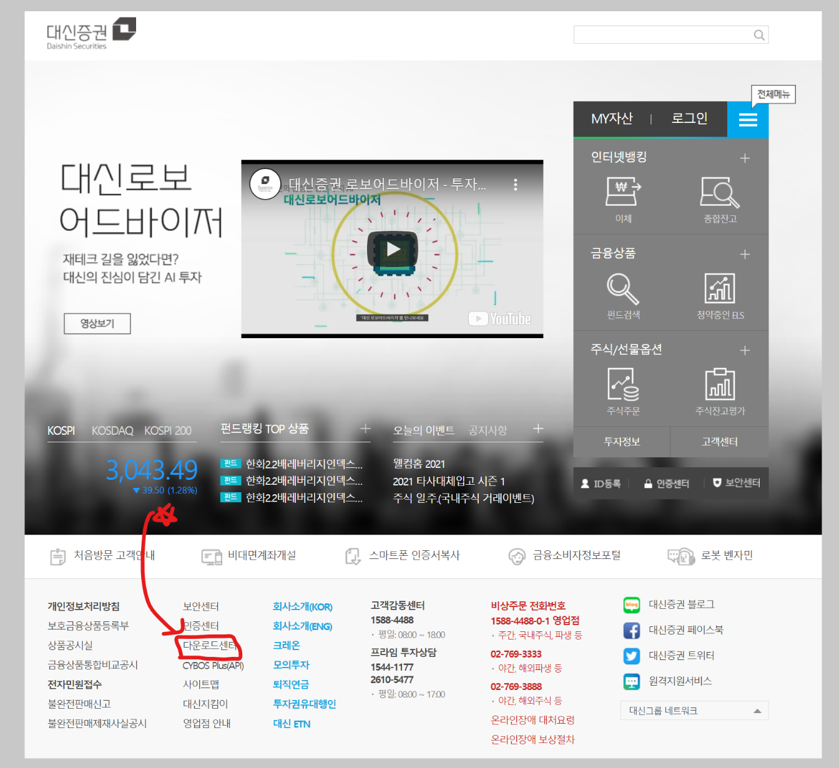
Task: Open the 종합잔고 balance icon
Action: pos(720,192)
